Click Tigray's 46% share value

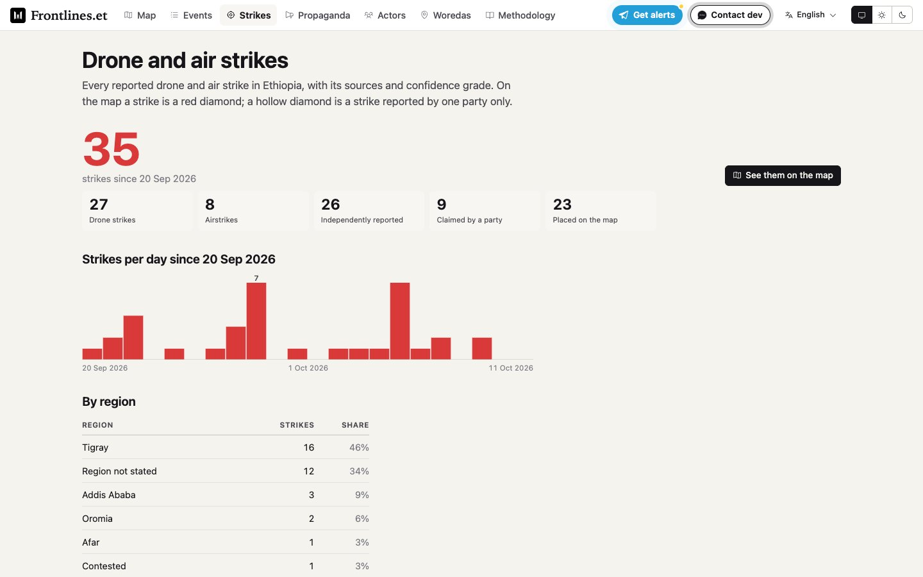point(359,447)
